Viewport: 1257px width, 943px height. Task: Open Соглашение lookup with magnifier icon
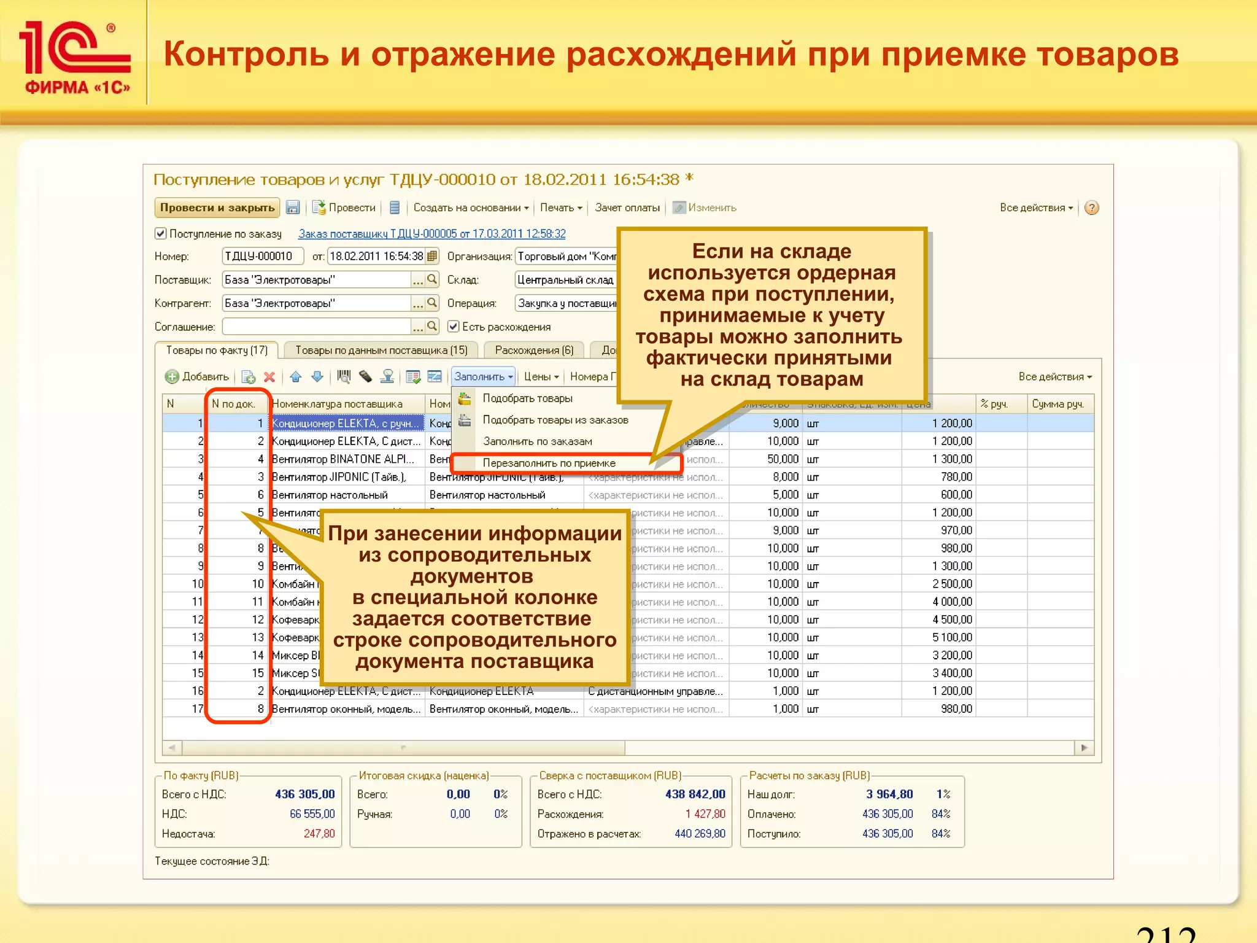pyautogui.click(x=432, y=326)
